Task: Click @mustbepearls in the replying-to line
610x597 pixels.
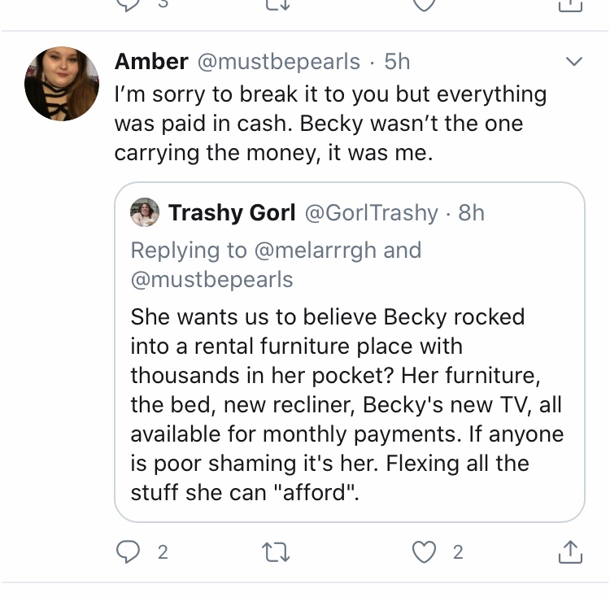Action: [x=211, y=280]
